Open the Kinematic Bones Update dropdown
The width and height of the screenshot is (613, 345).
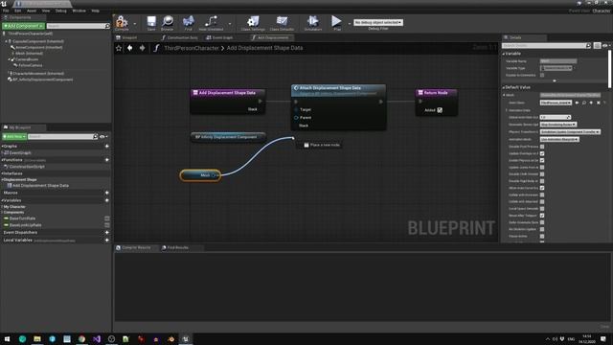click(x=558, y=125)
